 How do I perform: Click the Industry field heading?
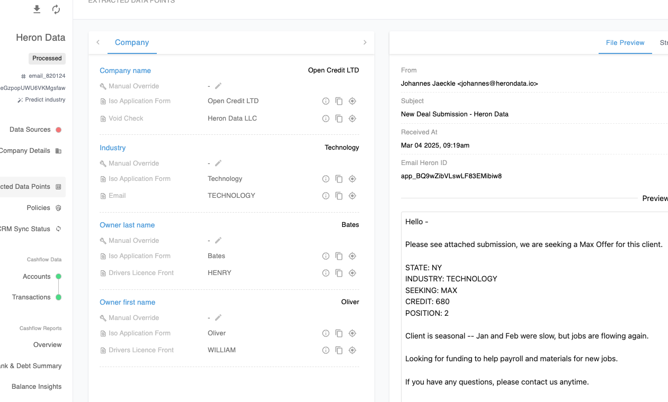pos(113,148)
